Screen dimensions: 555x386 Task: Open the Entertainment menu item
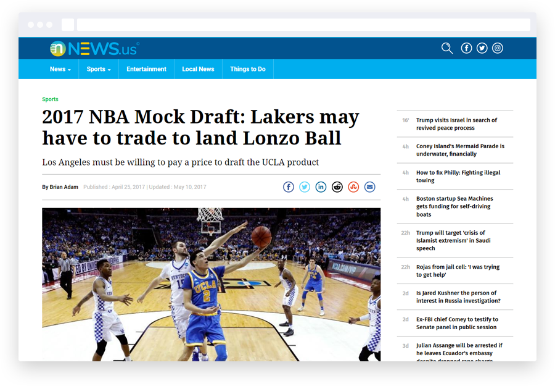pyautogui.click(x=147, y=69)
